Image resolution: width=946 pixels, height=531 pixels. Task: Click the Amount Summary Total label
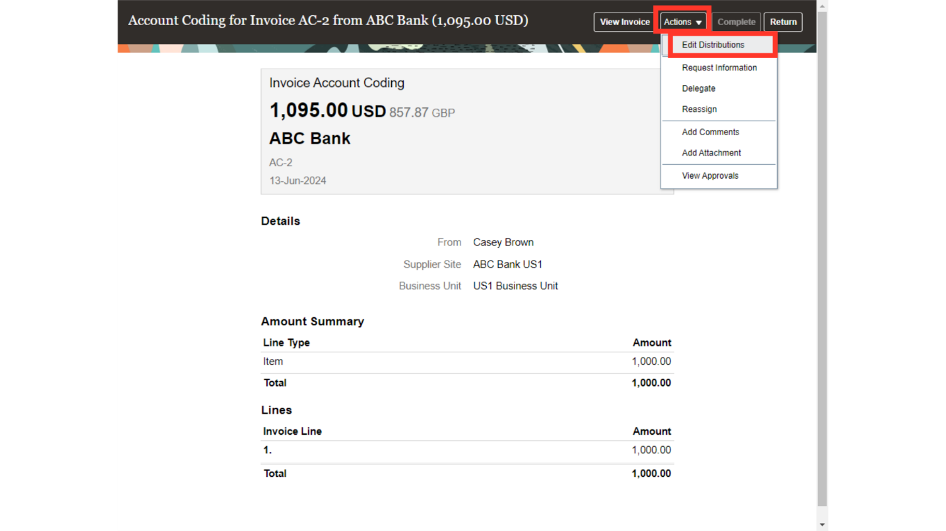(275, 383)
